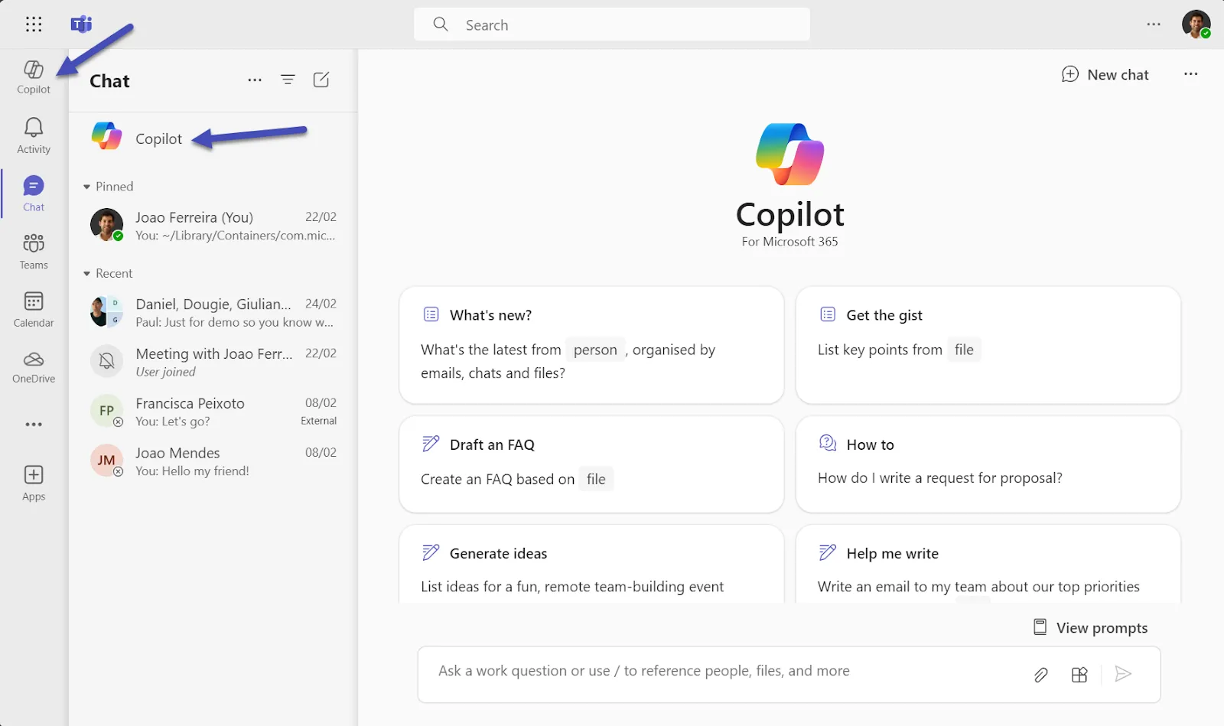Open the Copilot chat in list
1224x726 pixels.
coord(213,138)
